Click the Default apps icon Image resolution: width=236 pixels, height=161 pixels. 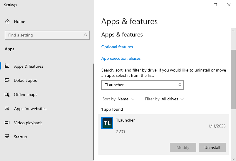pos(7,80)
